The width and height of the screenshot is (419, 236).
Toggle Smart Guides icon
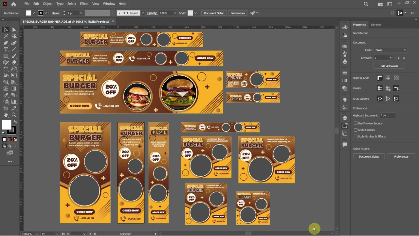(x=396, y=88)
